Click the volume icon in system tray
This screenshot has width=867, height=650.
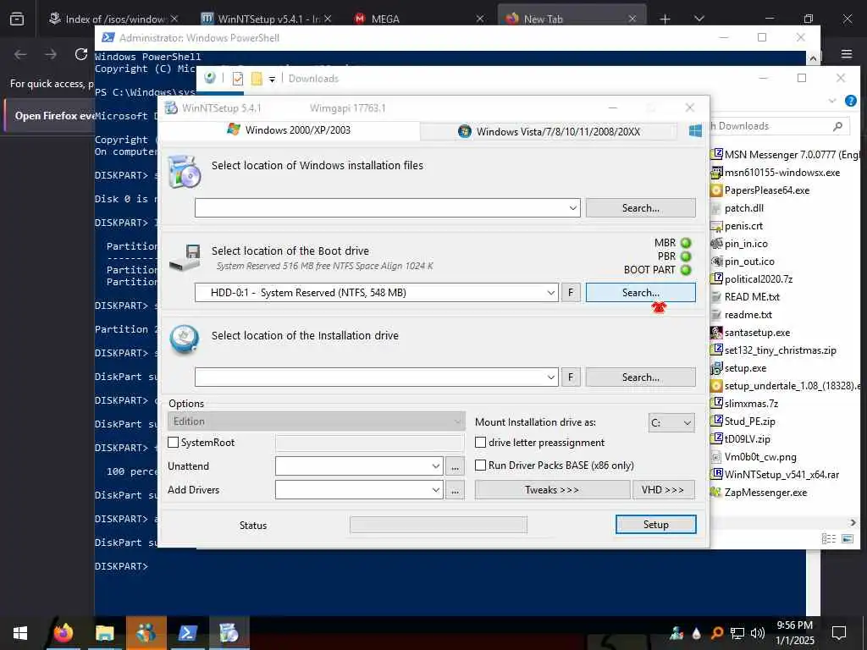tap(758, 633)
